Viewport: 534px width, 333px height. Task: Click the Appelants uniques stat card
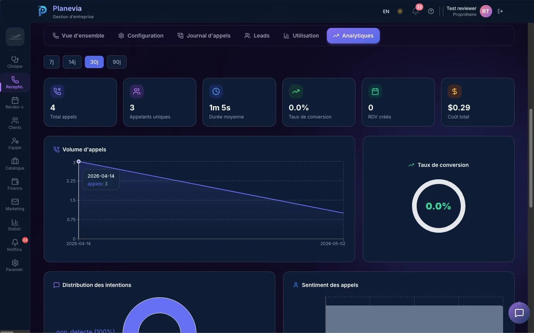click(x=160, y=102)
